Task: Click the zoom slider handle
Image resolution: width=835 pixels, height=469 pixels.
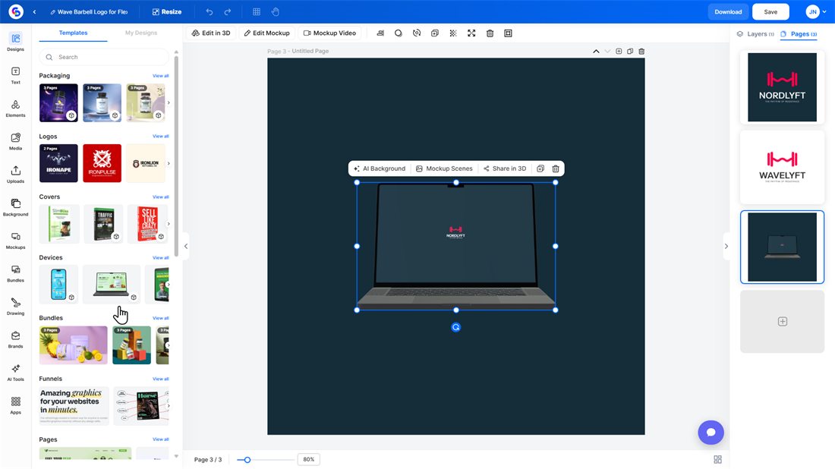Action: 247,459
